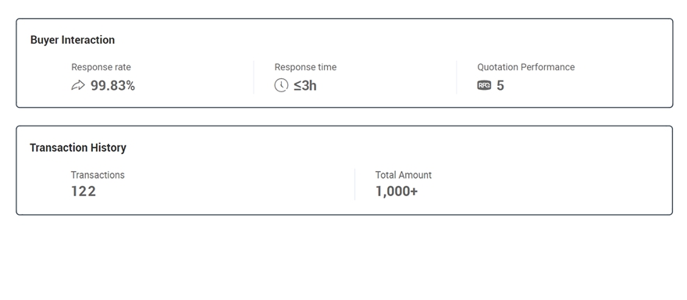
Task: Select the 99.83% response rate value
Action: pos(112,85)
